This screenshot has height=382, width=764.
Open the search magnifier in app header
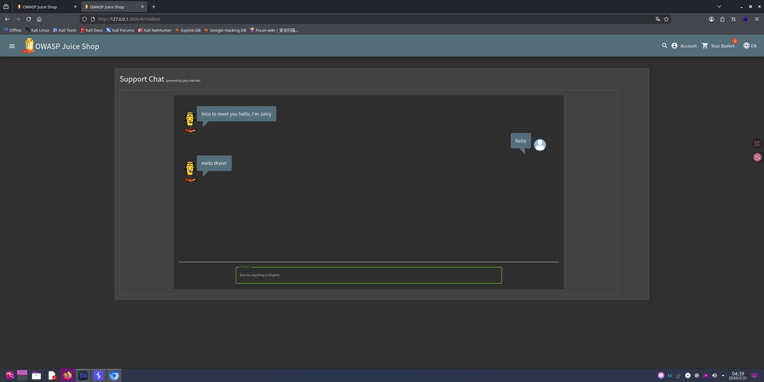665,46
